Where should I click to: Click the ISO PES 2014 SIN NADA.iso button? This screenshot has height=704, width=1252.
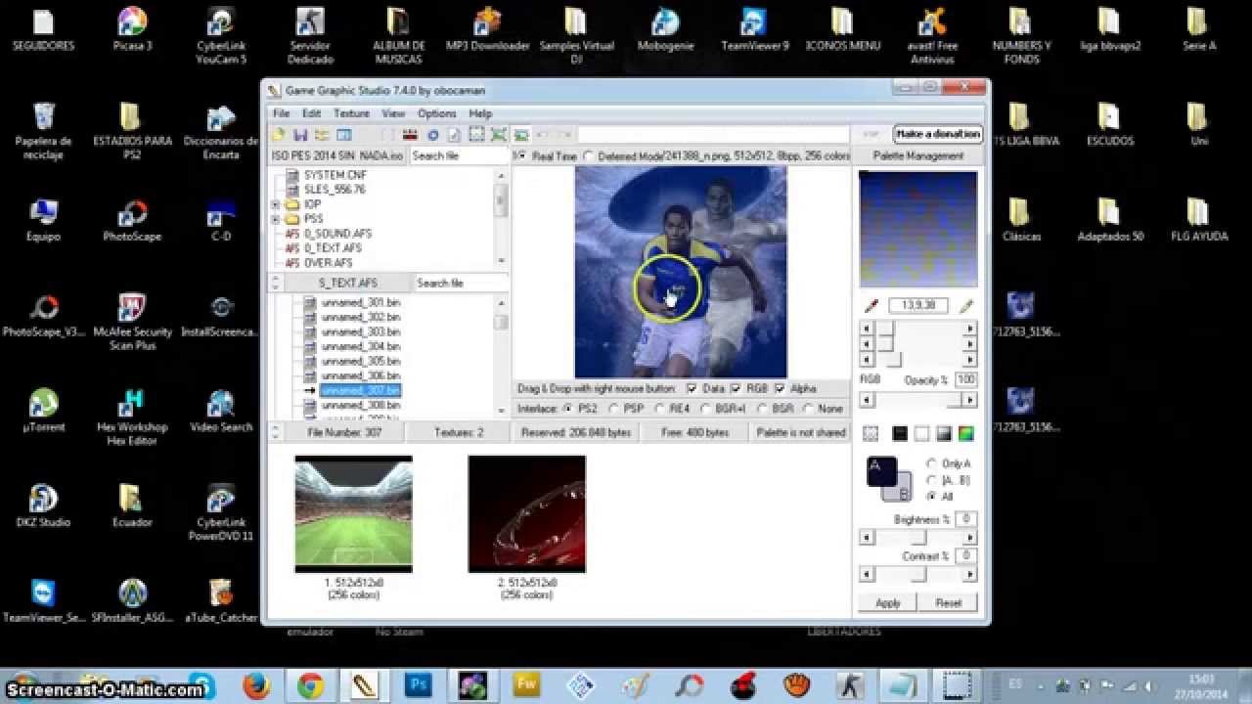337,155
